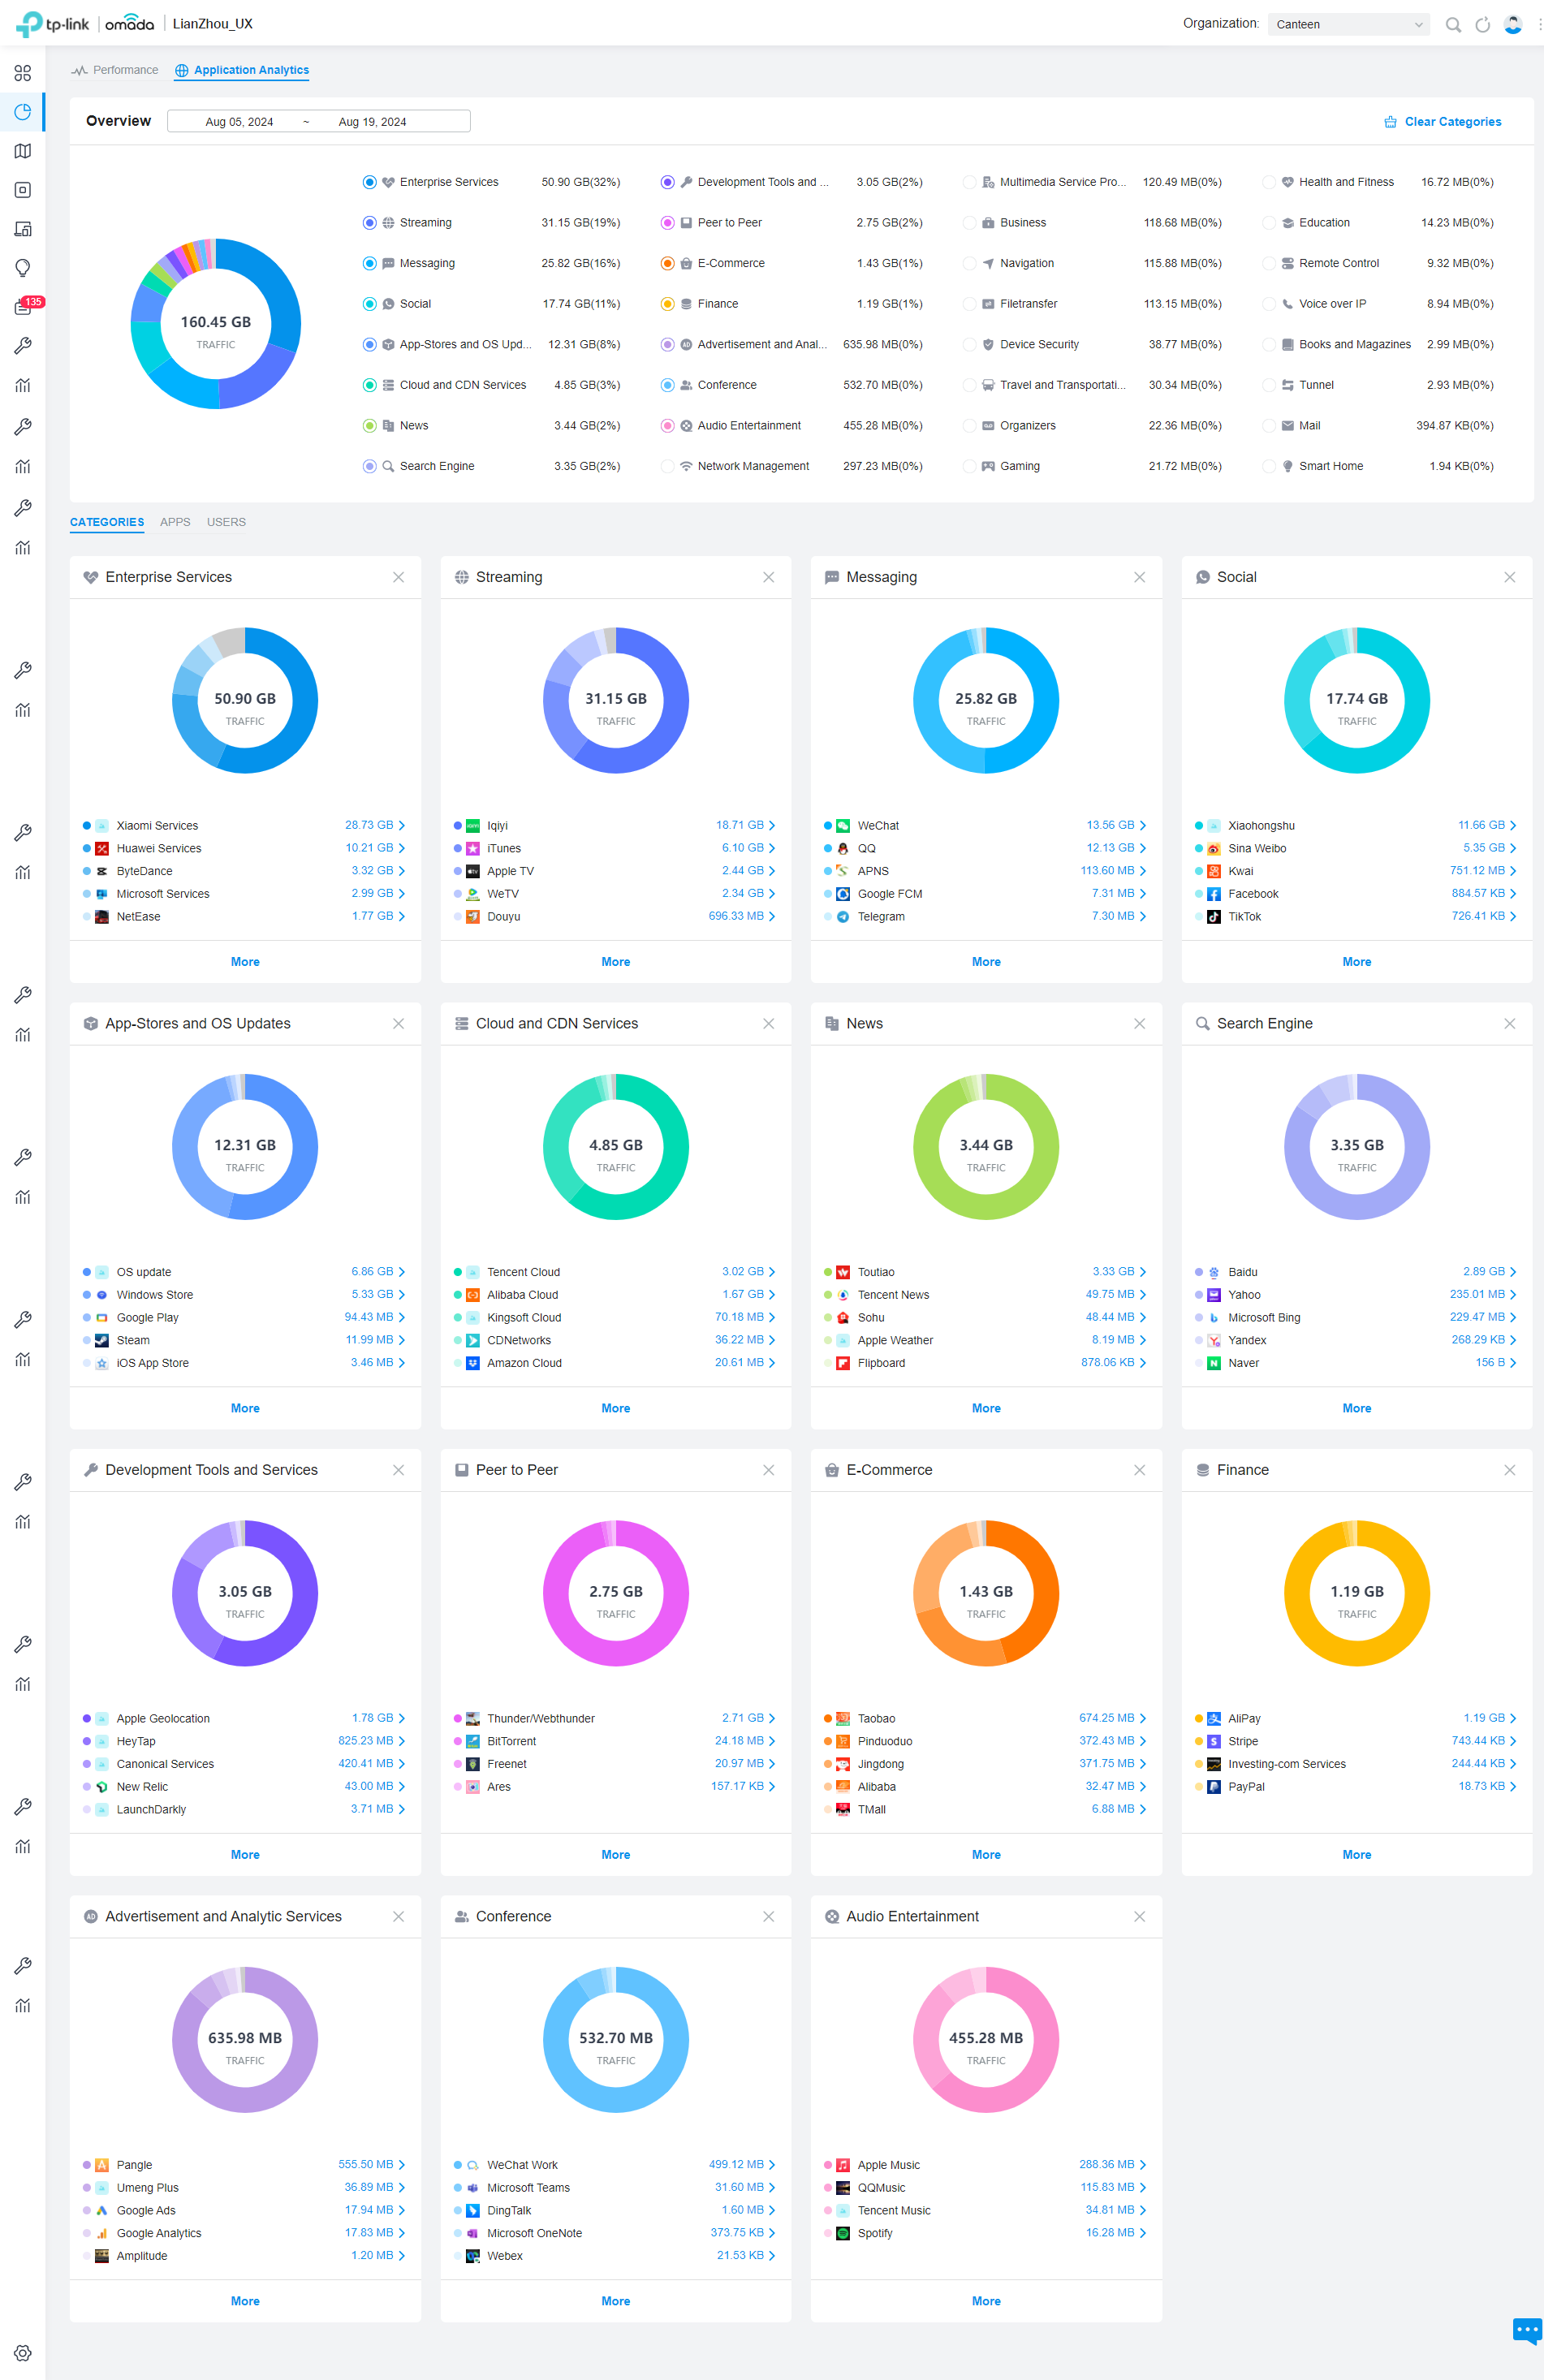Screen dimensions: 1544x2380
Task: Set the start date Aug 05, 2024
Action: pyautogui.click(x=239, y=122)
